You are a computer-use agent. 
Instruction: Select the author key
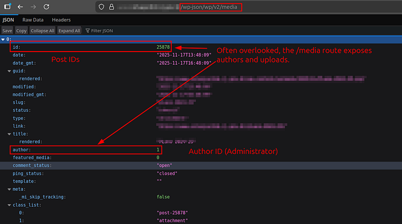point(22,150)
